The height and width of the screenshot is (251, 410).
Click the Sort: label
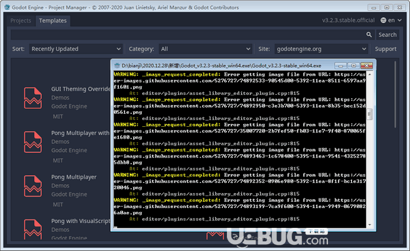(18, 49)
